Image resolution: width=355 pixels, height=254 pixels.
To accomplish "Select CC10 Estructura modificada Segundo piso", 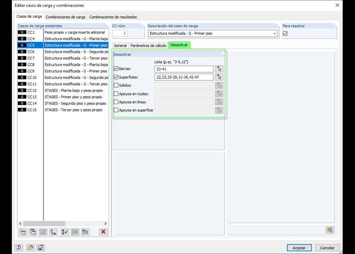I will tap(63, 78).
